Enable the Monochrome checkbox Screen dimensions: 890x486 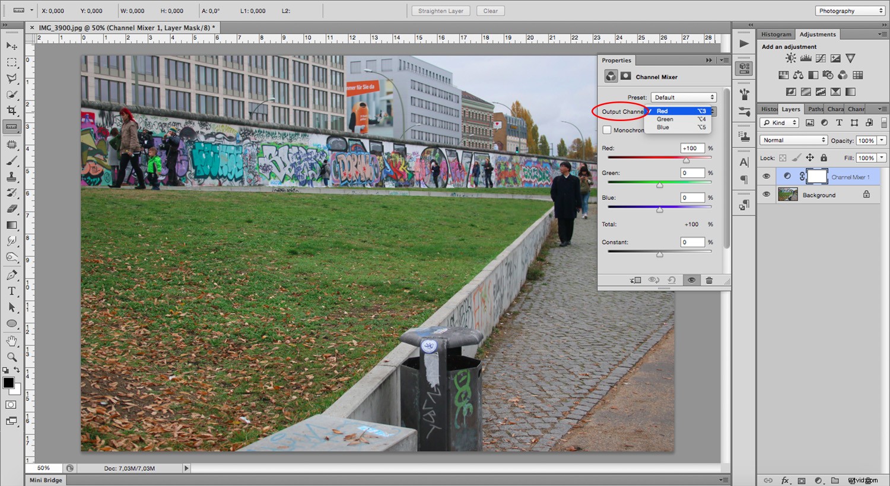click(606, 129)
